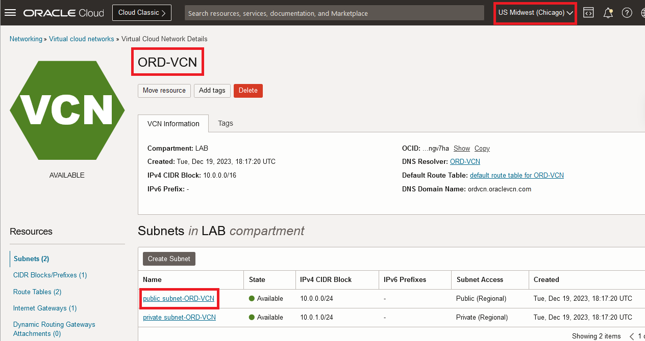The width and height of the screenshot is (645, 341).
Task: Focus the search resources and services field
Action: (x=334, y=13)
